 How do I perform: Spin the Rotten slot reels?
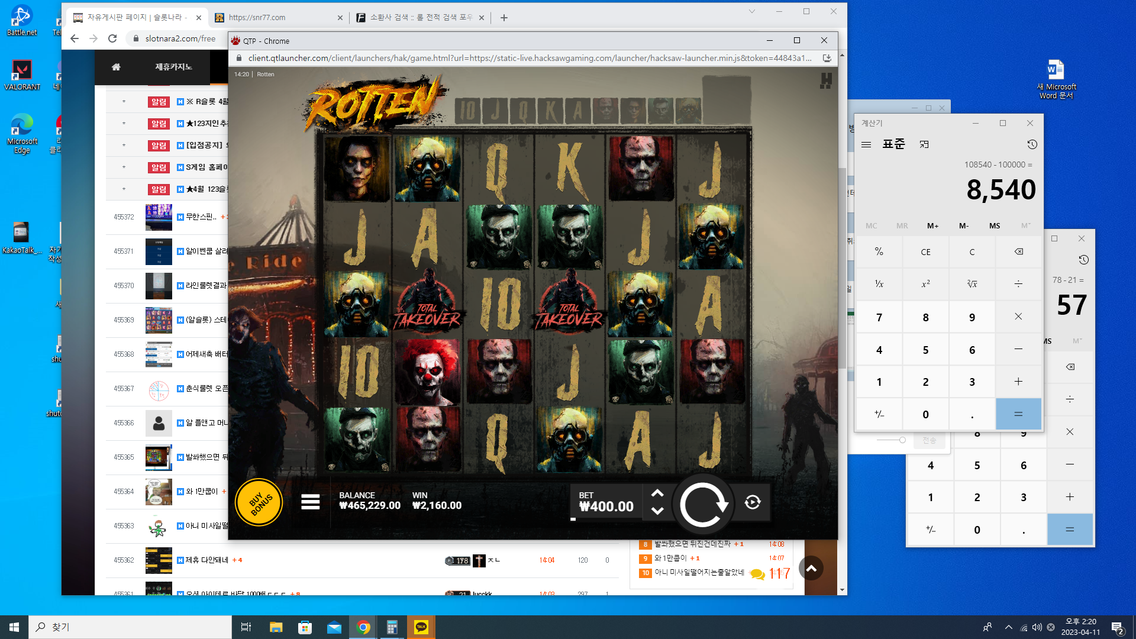(x=703, y=505)
